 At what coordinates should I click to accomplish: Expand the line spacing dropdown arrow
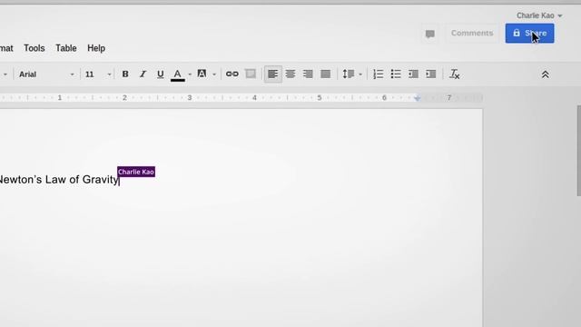[360, 74]
